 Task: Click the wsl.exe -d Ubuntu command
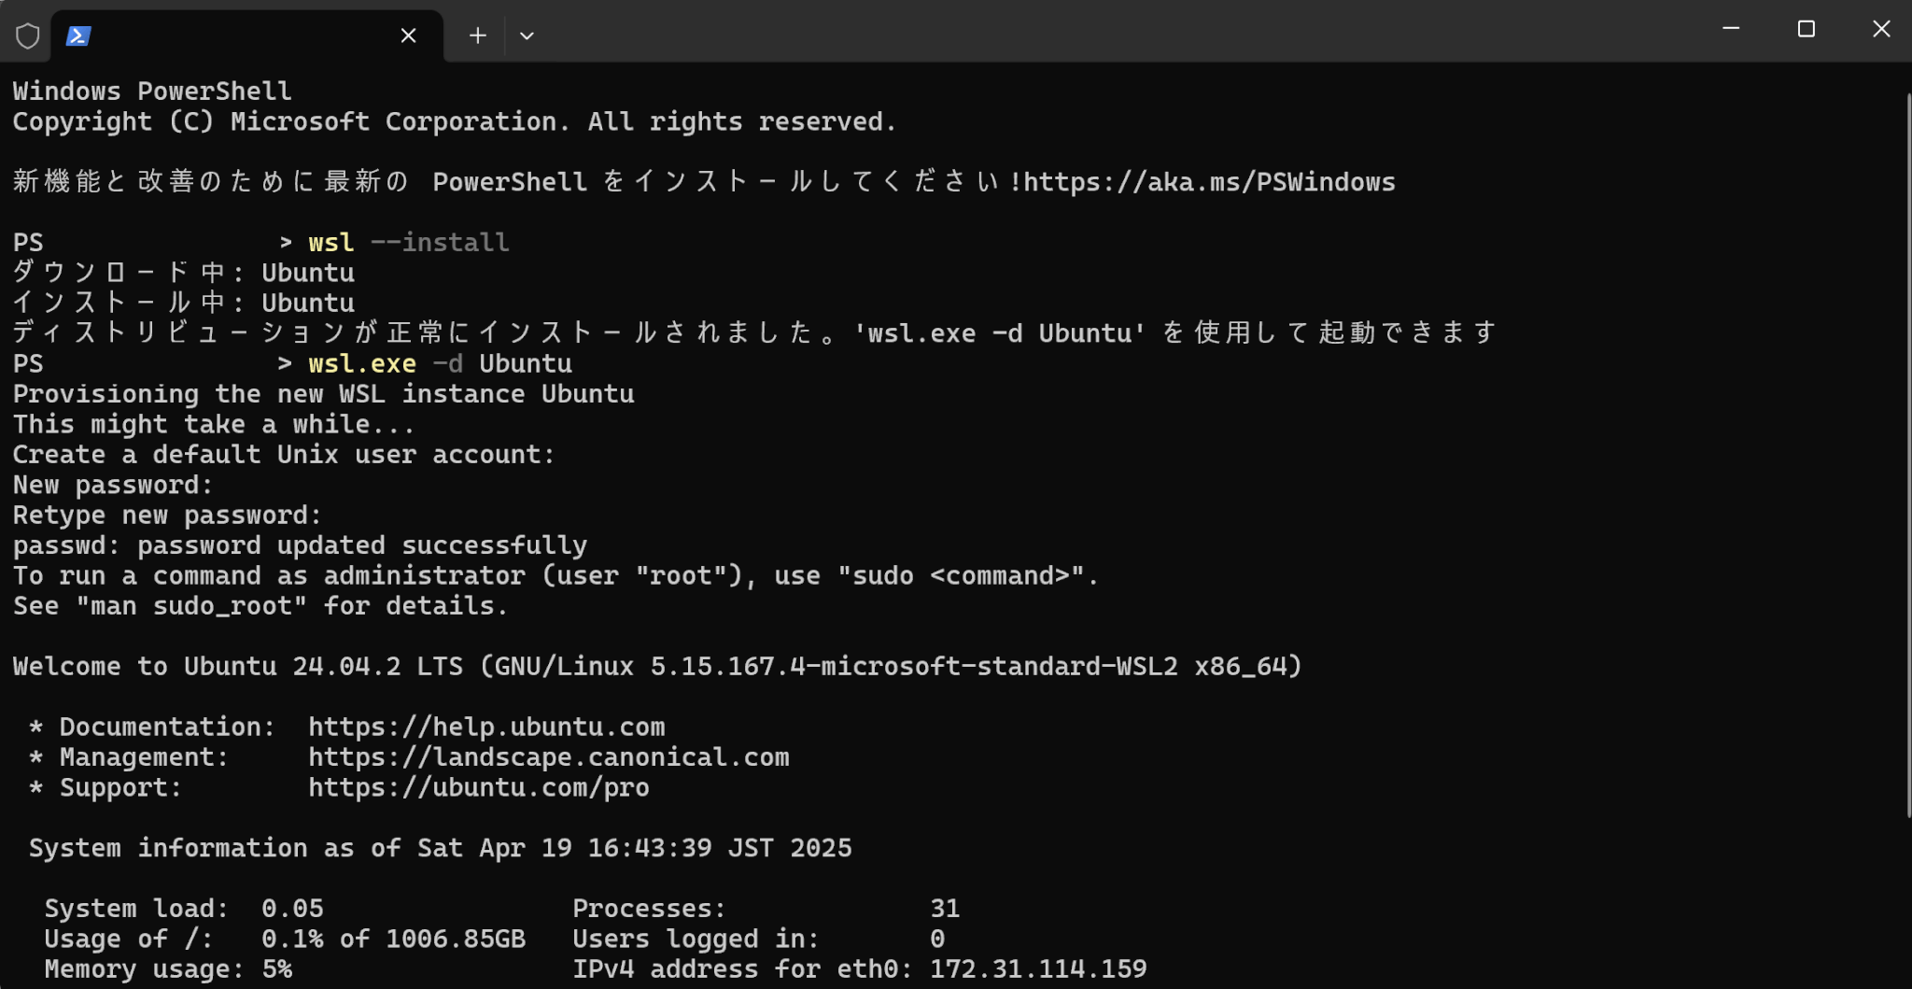[440, 363]
